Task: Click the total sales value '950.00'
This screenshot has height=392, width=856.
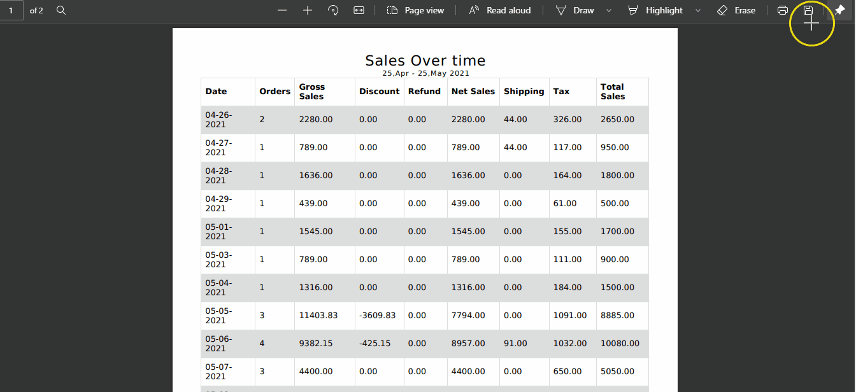Action: (615, 148)
